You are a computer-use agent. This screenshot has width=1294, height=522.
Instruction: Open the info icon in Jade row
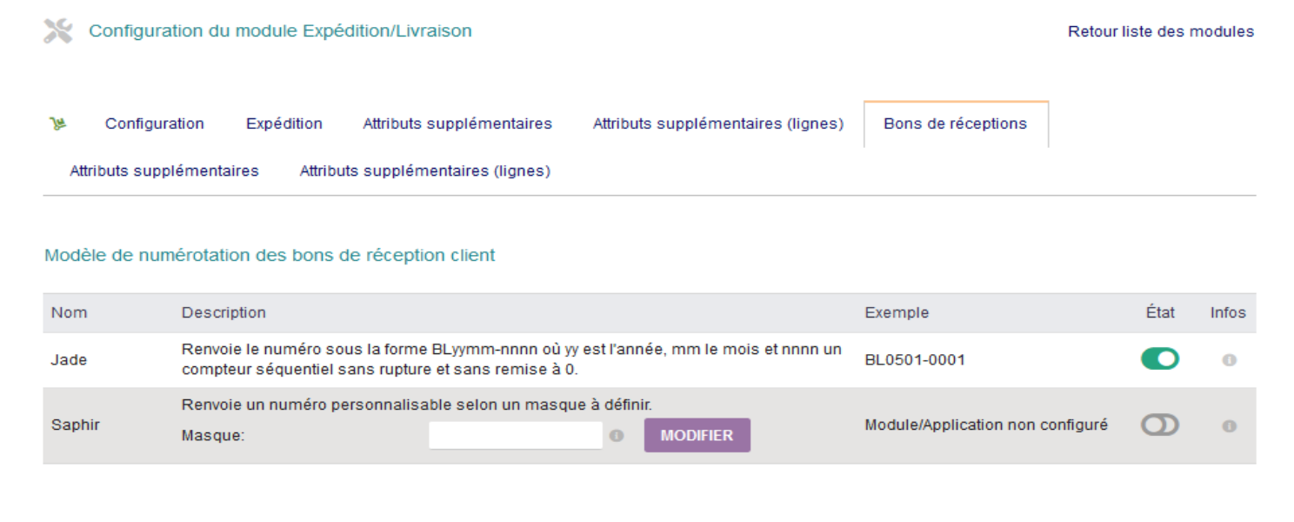[x=1229, y=359]
